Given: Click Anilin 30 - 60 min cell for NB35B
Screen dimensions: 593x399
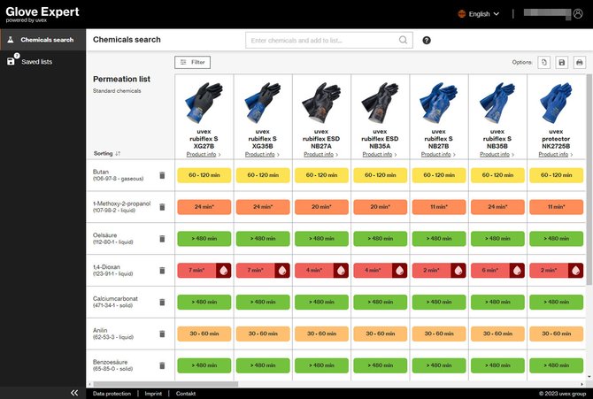Looking at the screenshot, I should pyautogui.click(x=497, y=334).
